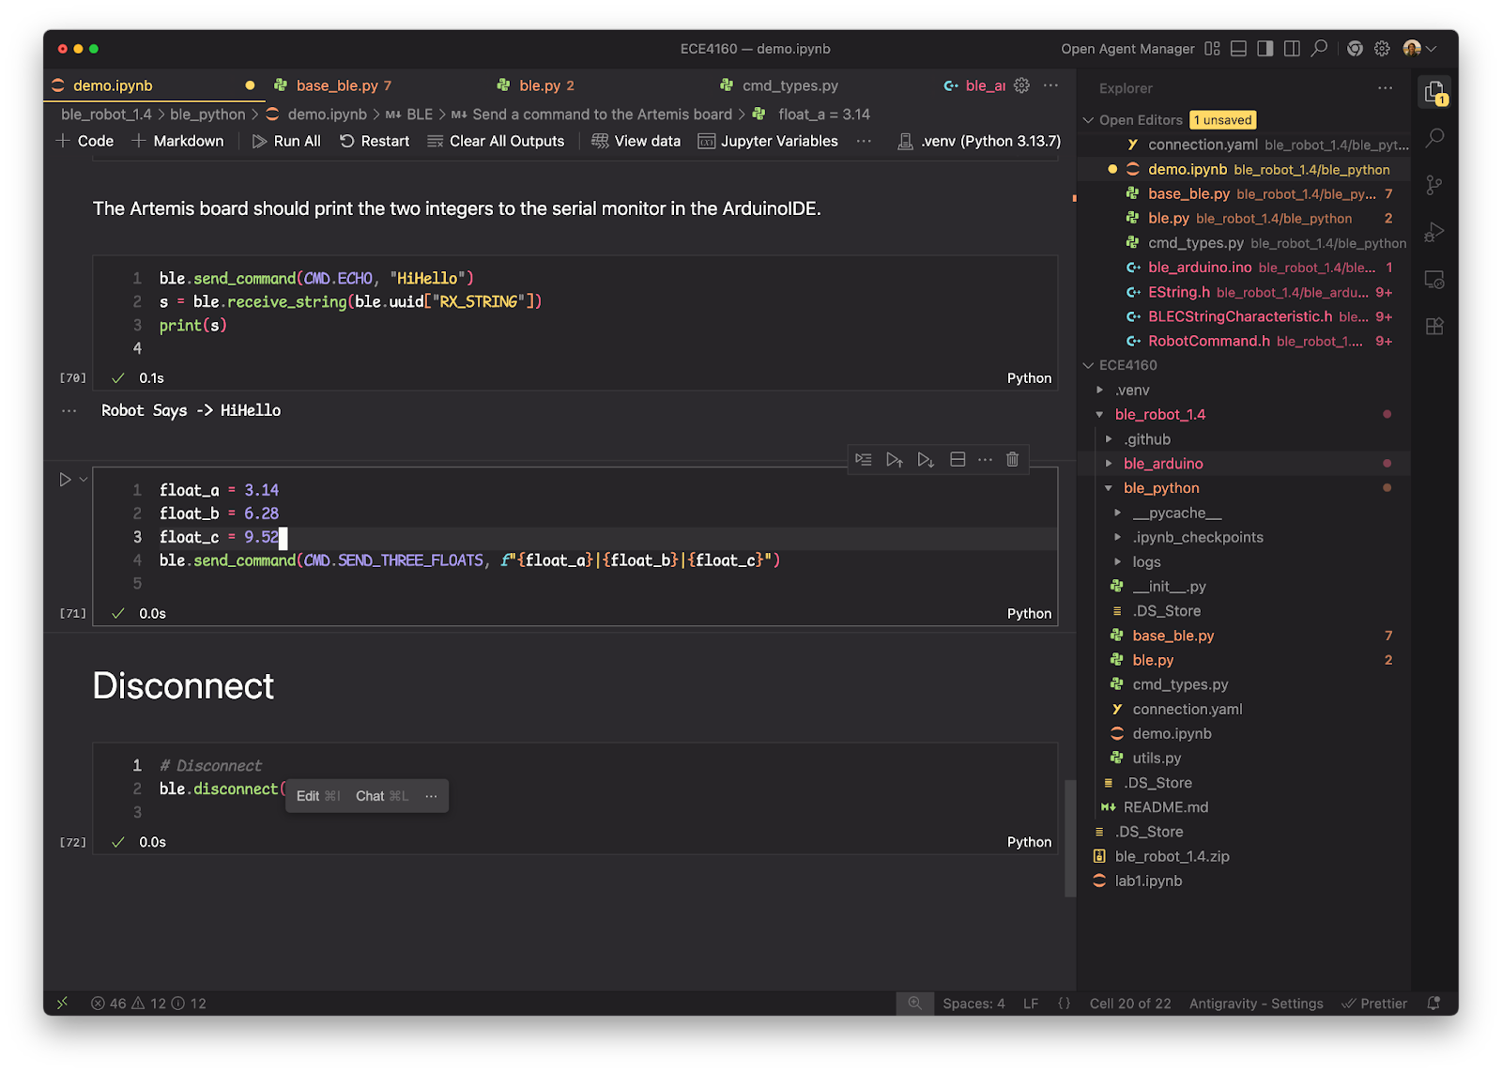Screen dimensions: 1502x1073
Task: Split the float cell into two cells
Action: point(957,459)
